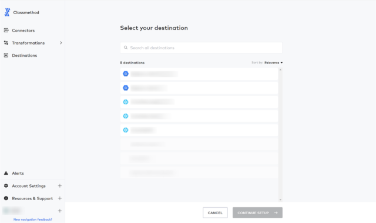Expand the Transformations submenu chevron

click(61, 43)
